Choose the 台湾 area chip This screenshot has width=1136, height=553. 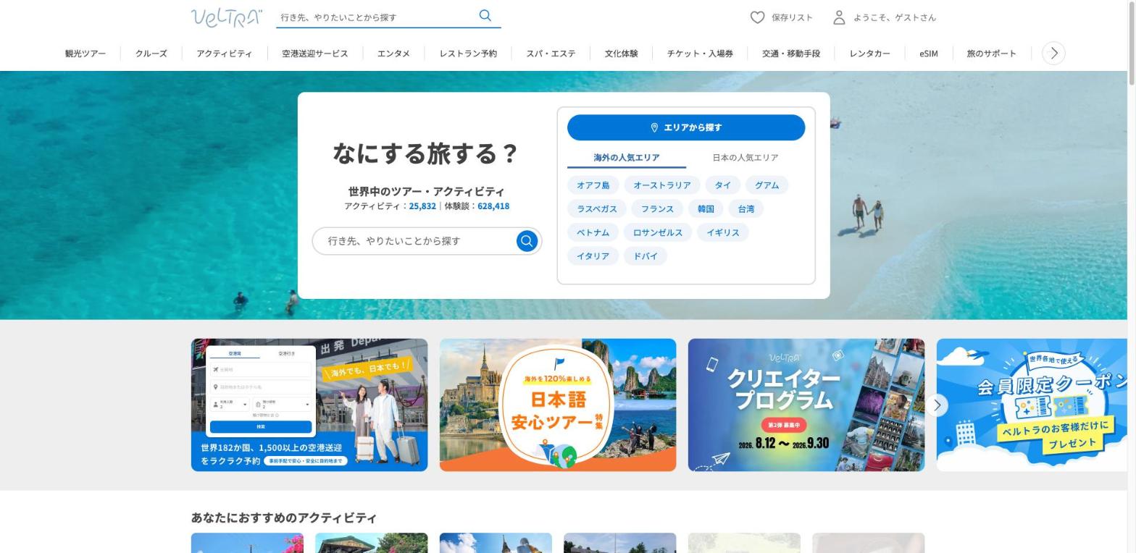pyautogui.click(x=746, y=209)
